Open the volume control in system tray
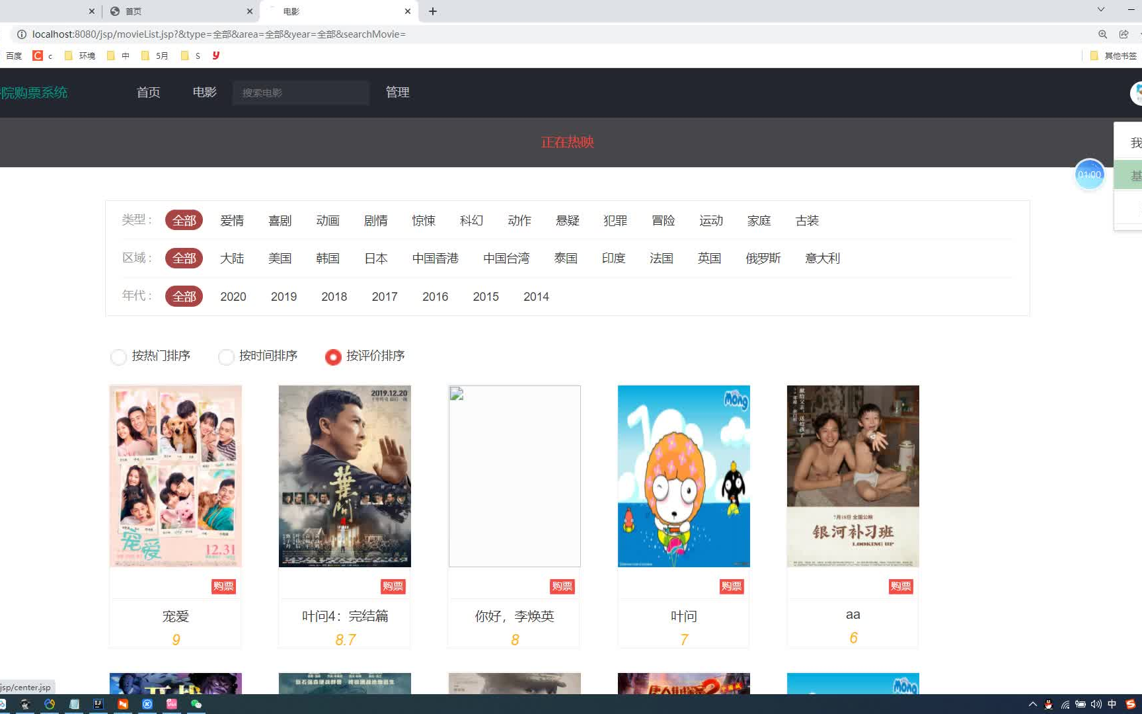 click(x=1096, y=704)
